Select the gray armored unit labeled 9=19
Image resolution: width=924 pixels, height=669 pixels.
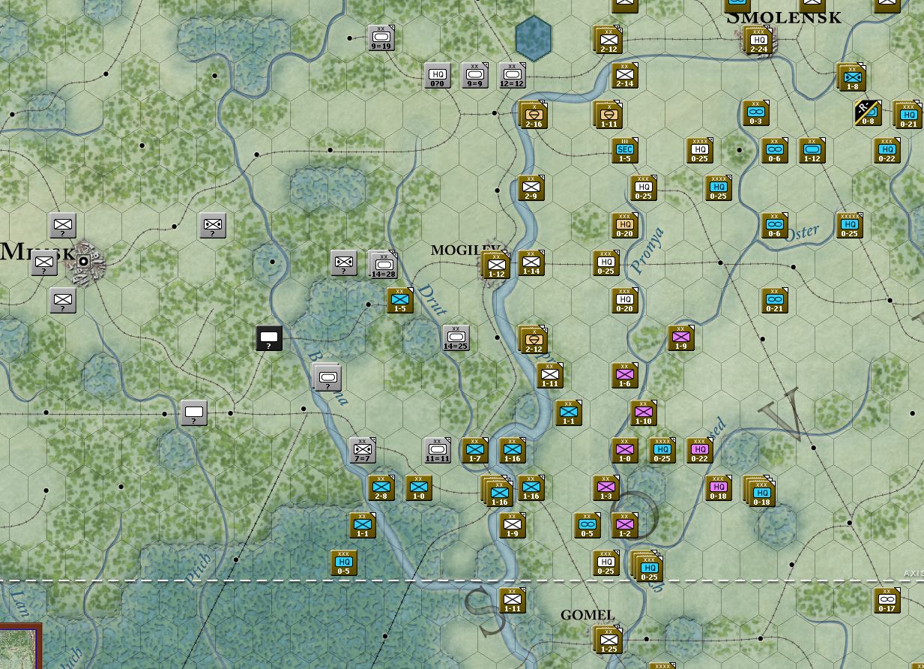click(x=381, y=37)
